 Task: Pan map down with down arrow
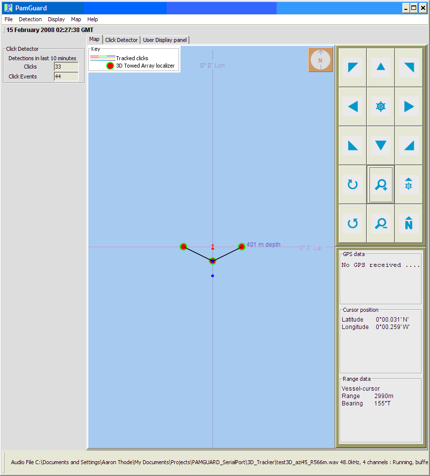pyautogui.click(x=381, y=146)
